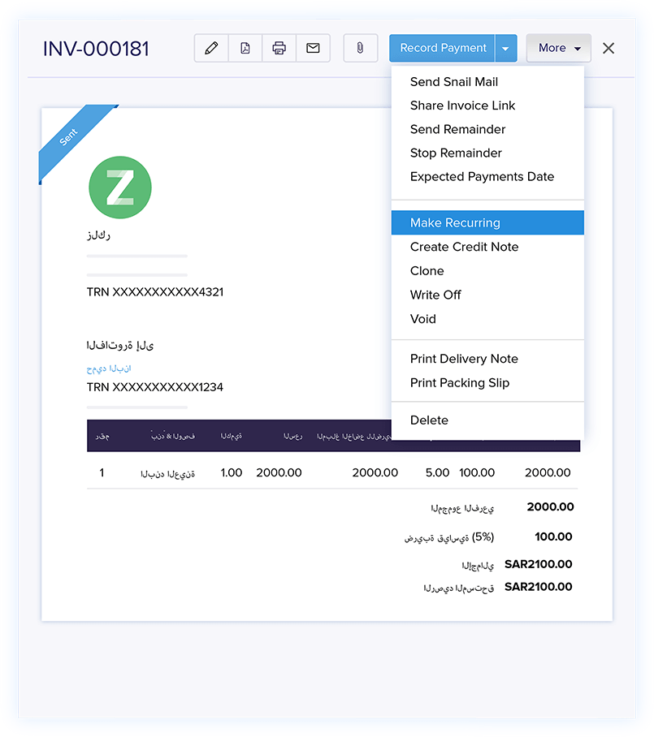The height and width of the screenshot is (737, 654).
Task: Click the INV-000181 invoice title
Action: tap(96, 49)
